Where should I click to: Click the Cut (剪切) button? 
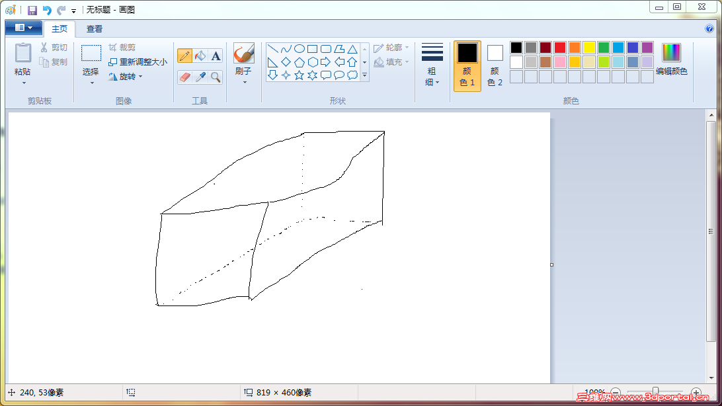click(x=54, y=48)
